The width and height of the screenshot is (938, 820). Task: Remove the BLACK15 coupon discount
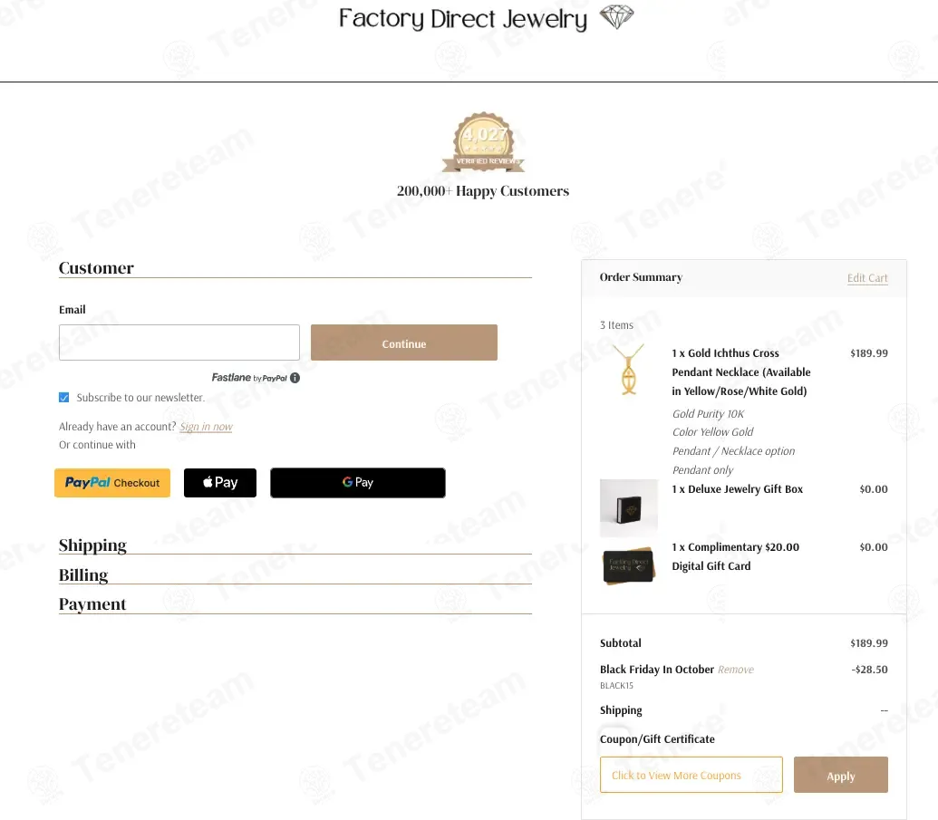coord(735,670)
